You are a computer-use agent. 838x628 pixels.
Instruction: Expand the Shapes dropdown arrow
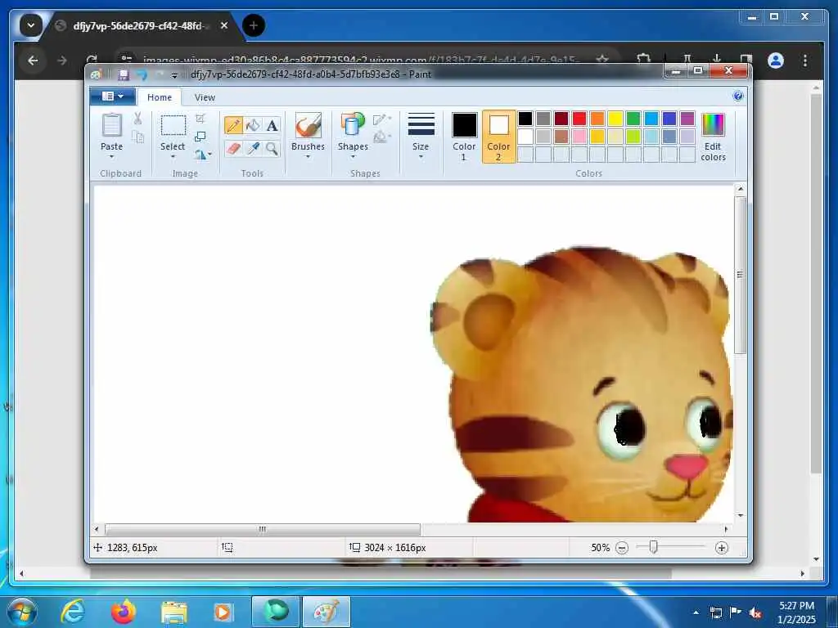pyautogui.click(x=353, y=157)
